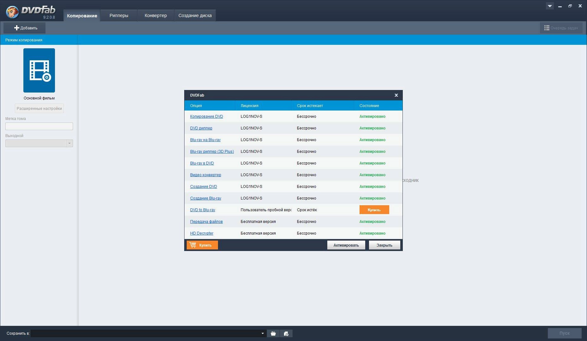The image size is (587, 341).
Task: Restore down the DVDFab window
Action: tap(570, 6)
